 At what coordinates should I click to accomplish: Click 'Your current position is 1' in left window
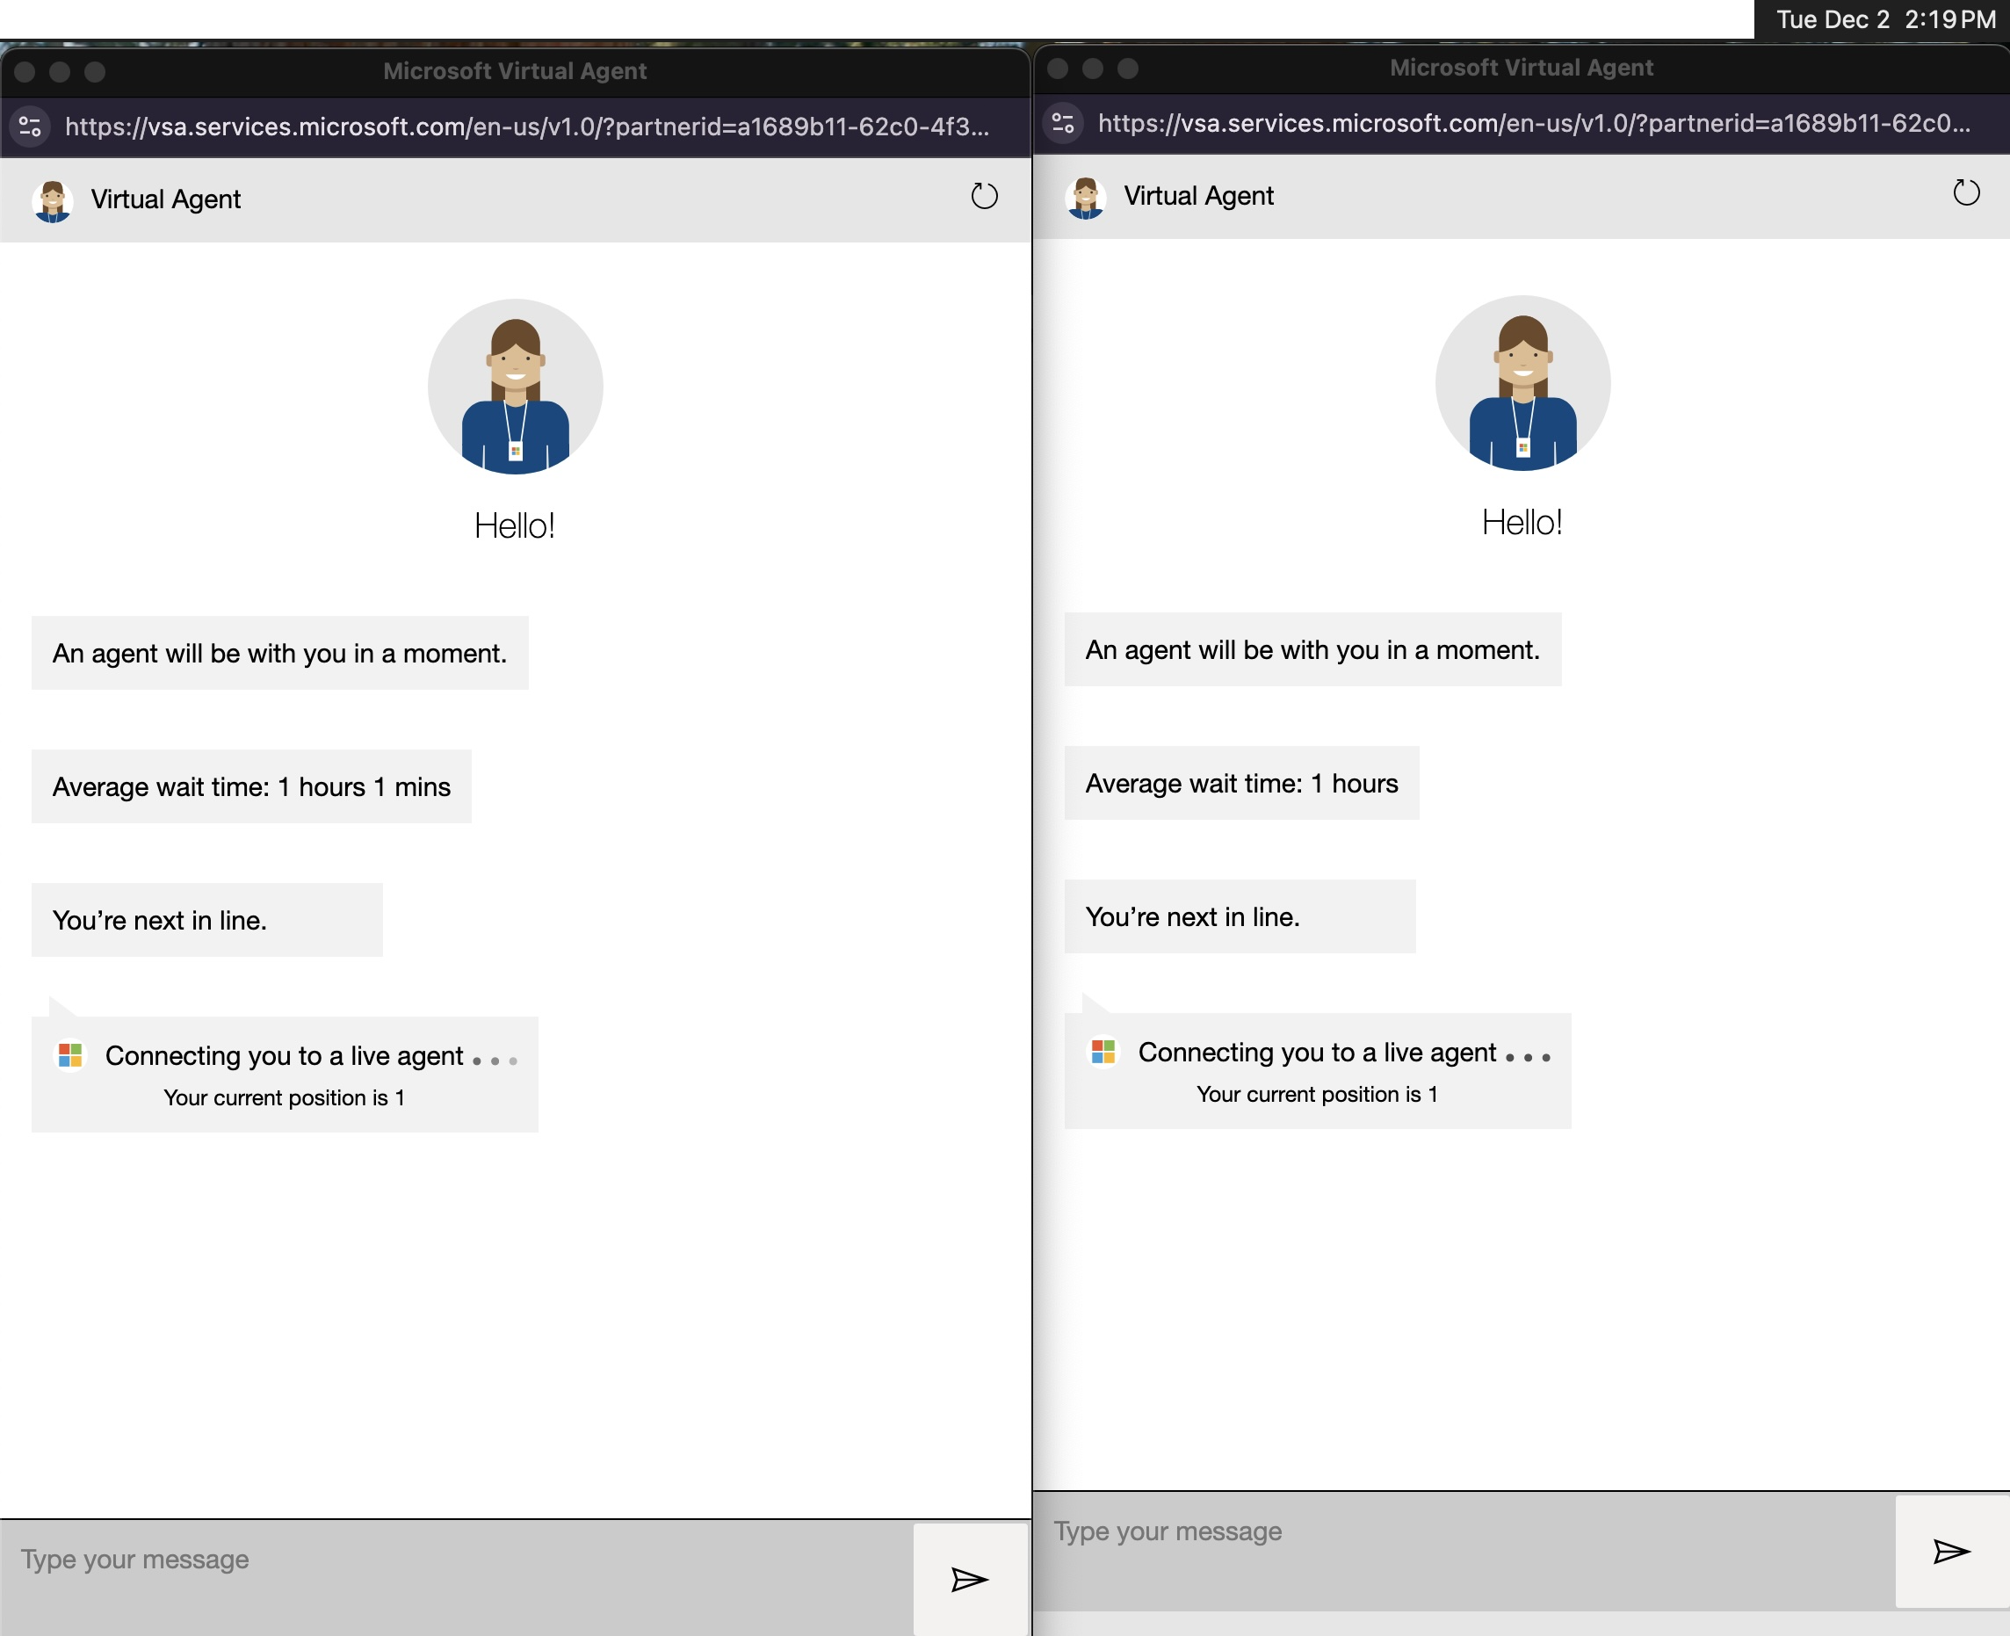[285, 1097]
